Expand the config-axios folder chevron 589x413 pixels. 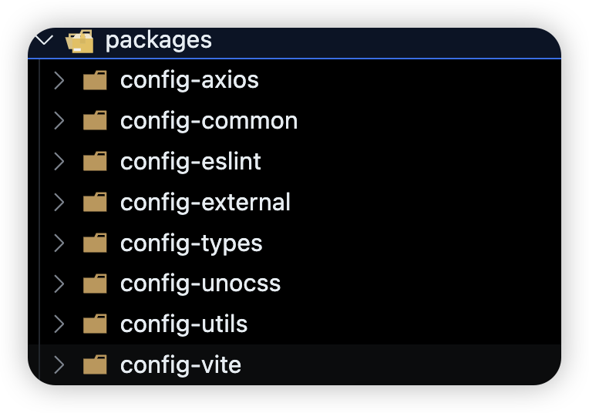tap(59, 81)
